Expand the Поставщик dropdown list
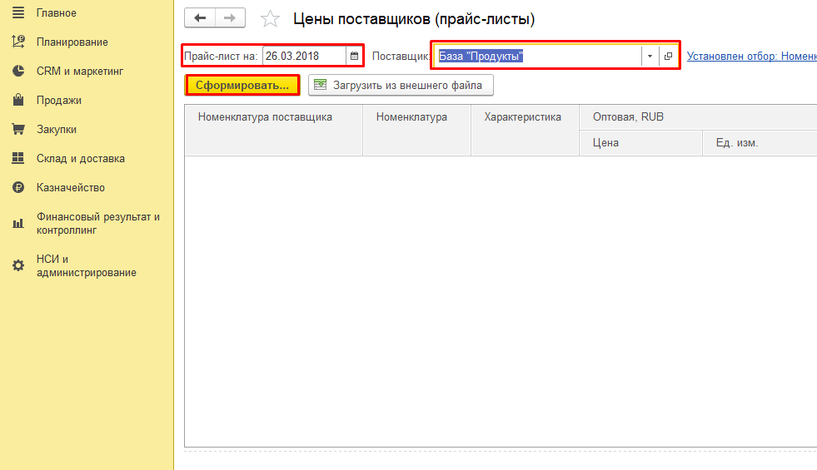The image size is (817, 470). click(x=650, y=57)
